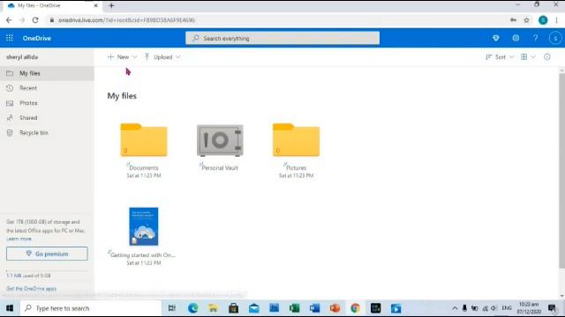
Task: Click the 1.1 MB used storage link
Action: [28, 276]
